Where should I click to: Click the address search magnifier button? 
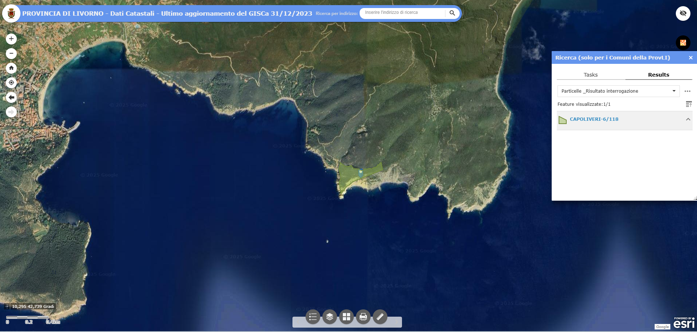pos(452,13)
